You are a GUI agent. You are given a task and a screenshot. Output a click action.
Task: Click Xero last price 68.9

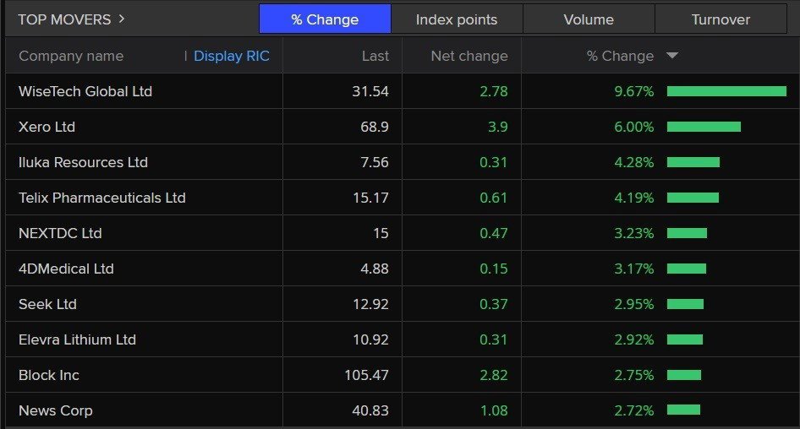(375, 127)
